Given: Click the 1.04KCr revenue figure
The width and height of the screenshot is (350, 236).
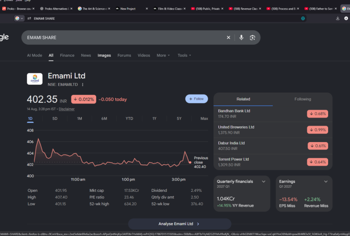Looking at the screenshot, I should (226, 198).
